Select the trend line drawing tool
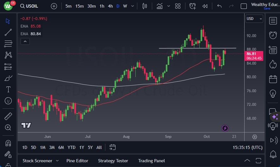This screenshot has width=280, height=167. pos(8,32)
